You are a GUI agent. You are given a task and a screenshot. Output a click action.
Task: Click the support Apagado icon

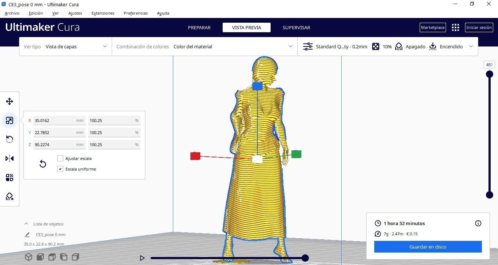click(399, 46)
